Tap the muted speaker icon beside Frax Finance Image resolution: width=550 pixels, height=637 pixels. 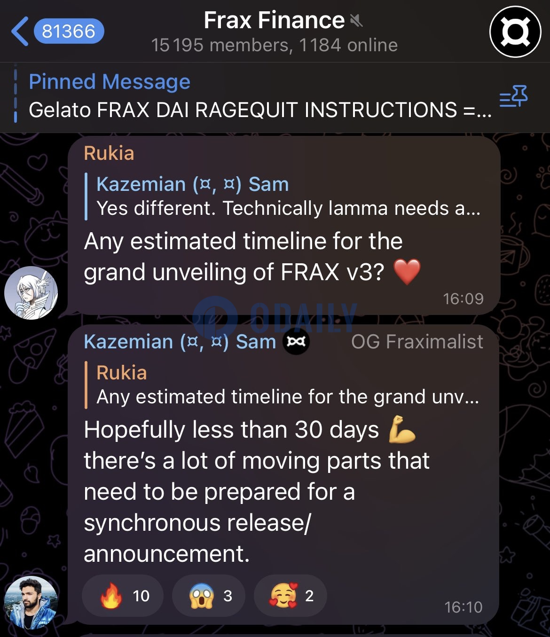pos(356,21)
